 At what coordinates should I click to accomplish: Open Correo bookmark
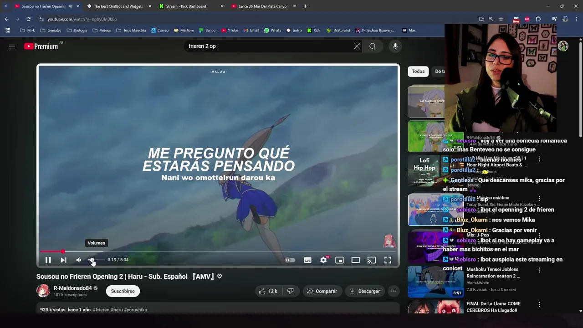pyautogui.click(x=160, y=31)
